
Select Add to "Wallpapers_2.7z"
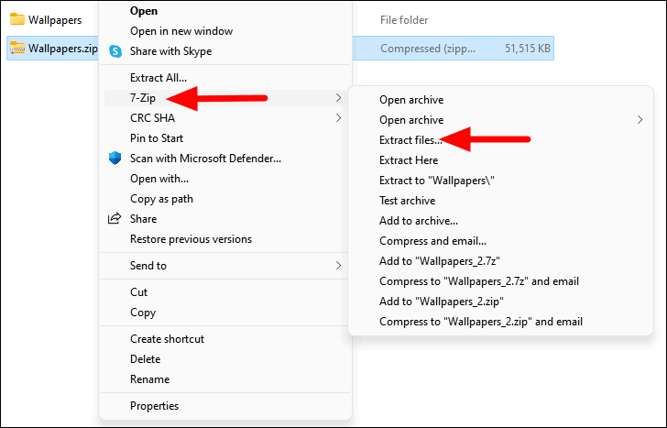point(440,261)
